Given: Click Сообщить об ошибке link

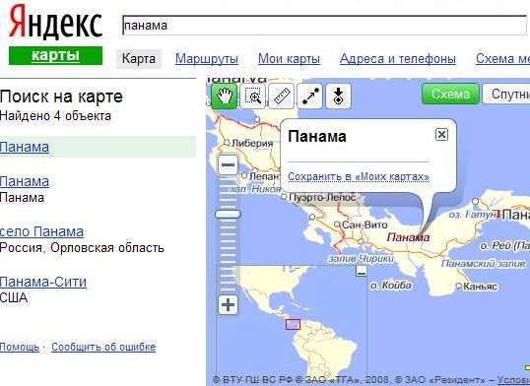Looking at the screenshot, I should coord(103,348).
